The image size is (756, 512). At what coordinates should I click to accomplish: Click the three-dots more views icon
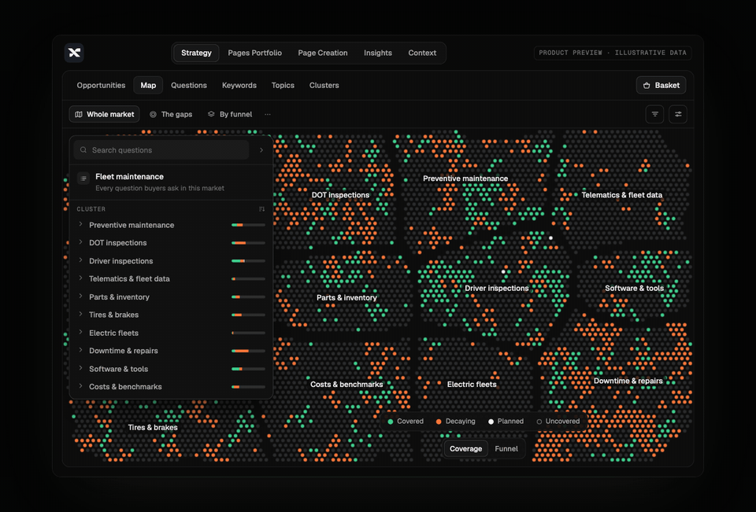coord(268,114)
